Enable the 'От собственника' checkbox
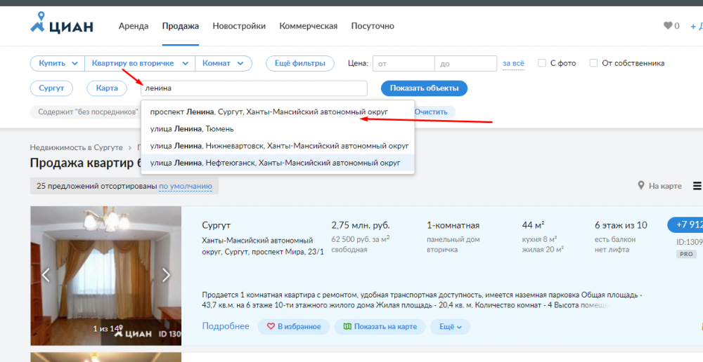Image resolution: width=703 pixels, height=362 pixels. tap(593, 63)
